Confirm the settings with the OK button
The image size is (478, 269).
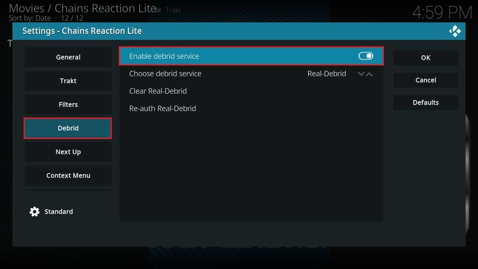pos(426,58)
